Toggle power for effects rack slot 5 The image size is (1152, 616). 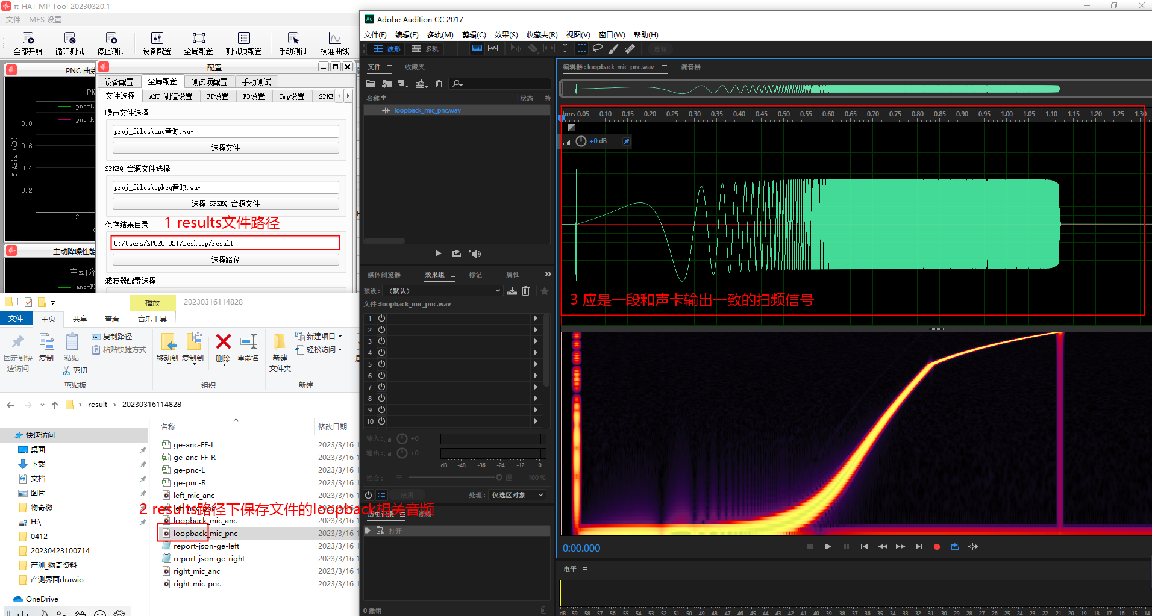tap(381, 364)
